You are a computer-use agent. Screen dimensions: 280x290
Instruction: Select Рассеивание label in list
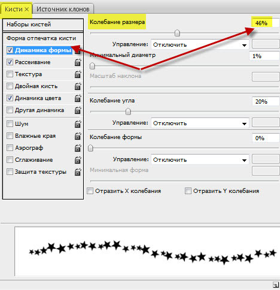[x=33, y=62]
